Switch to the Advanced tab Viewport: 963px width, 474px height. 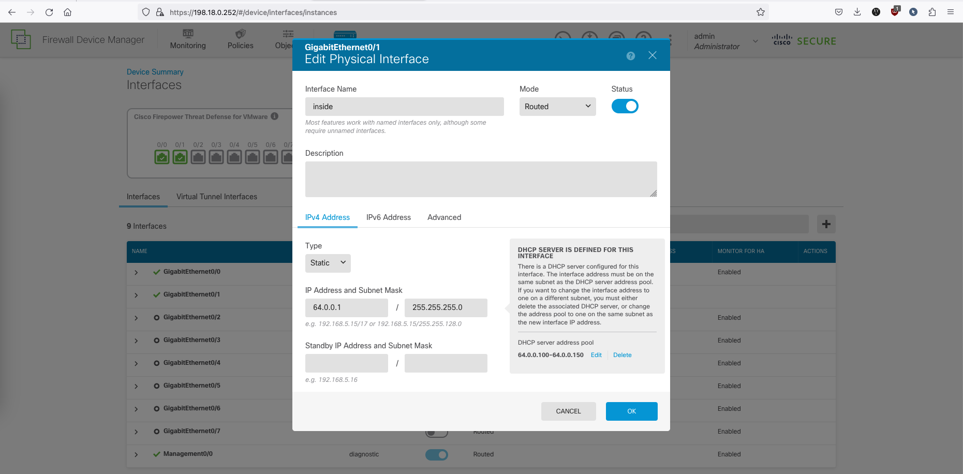[x=444, y=217]
